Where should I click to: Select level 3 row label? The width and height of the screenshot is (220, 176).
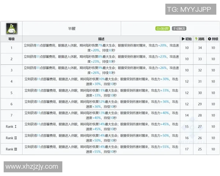tap(11, 70)
